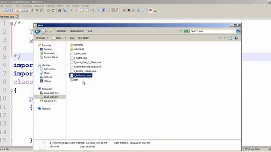Click Save icon in Notepad++ toolbar
This screenshot has width=271, height=152.
tap(7, 10)
